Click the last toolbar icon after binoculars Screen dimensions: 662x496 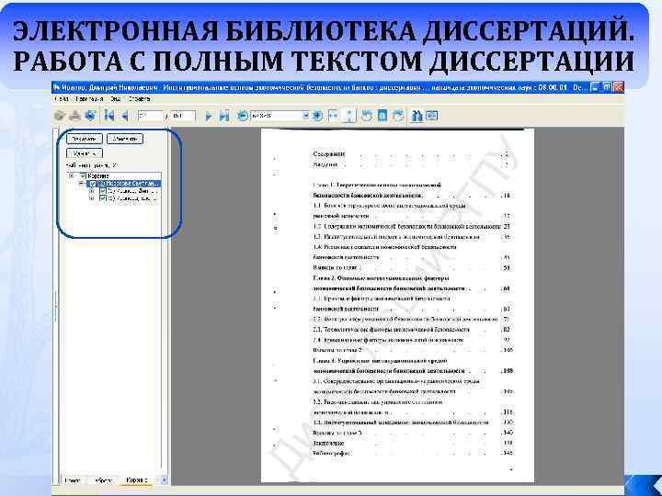point(431,115)
